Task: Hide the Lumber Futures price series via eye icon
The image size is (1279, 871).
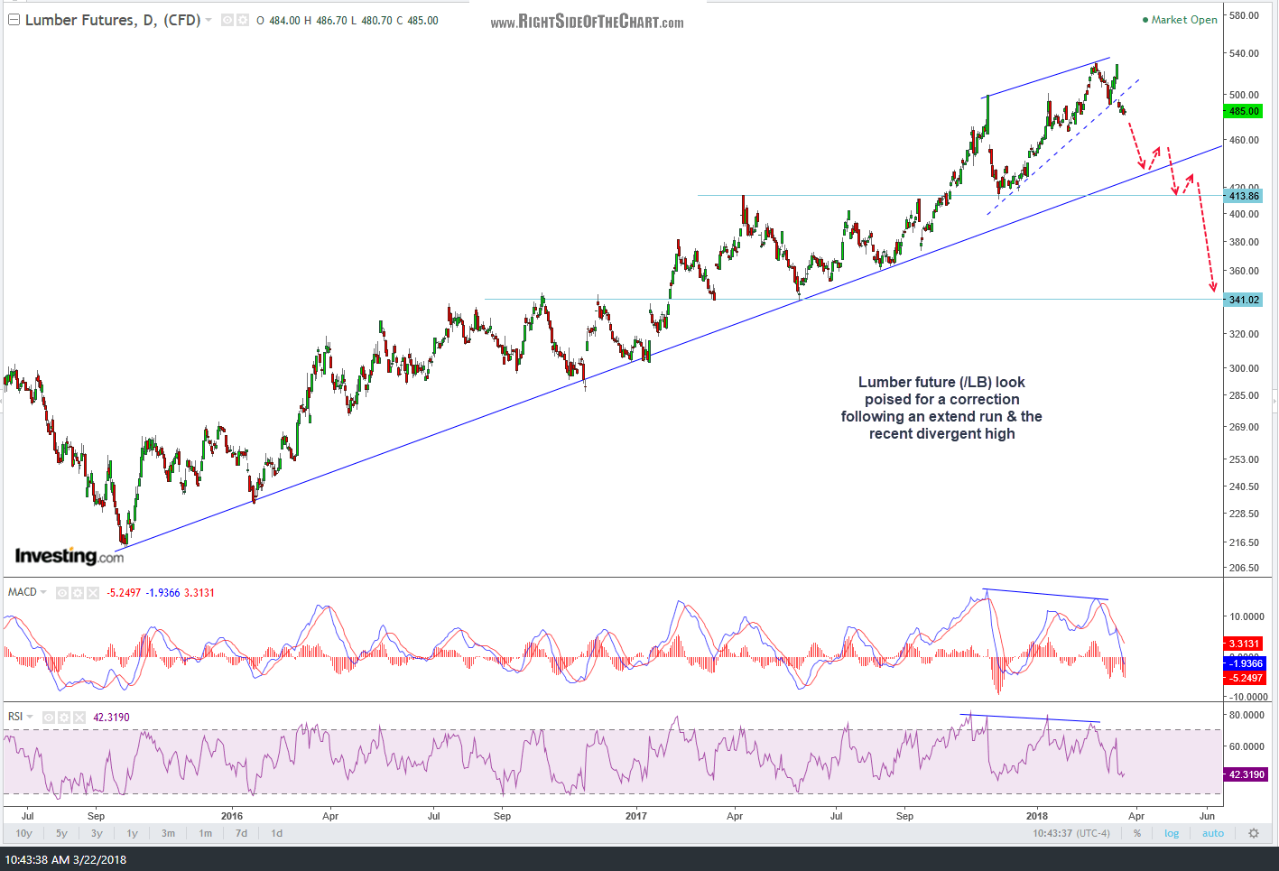Action: coord(227,20)
